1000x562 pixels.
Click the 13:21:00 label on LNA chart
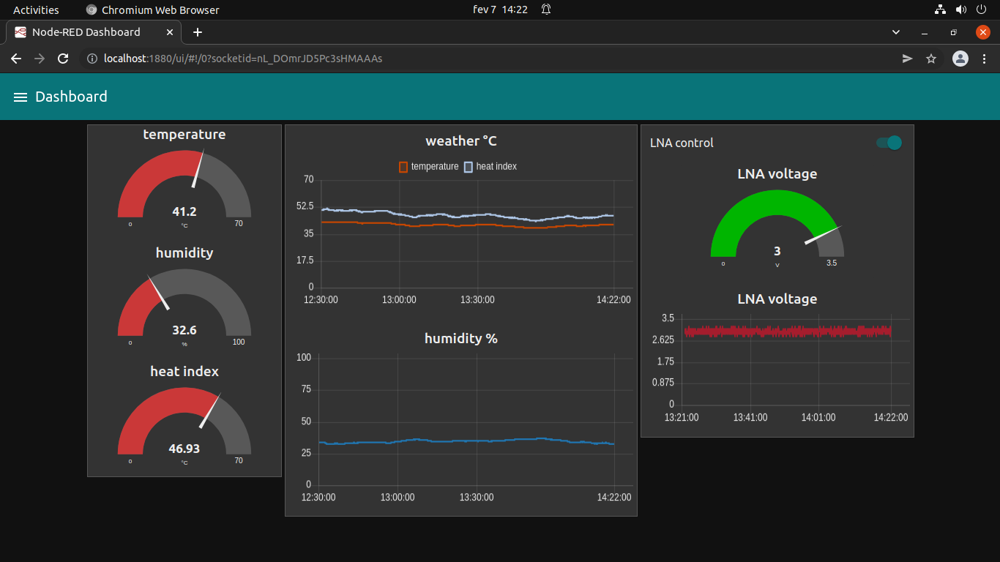[x=682, y=417]
